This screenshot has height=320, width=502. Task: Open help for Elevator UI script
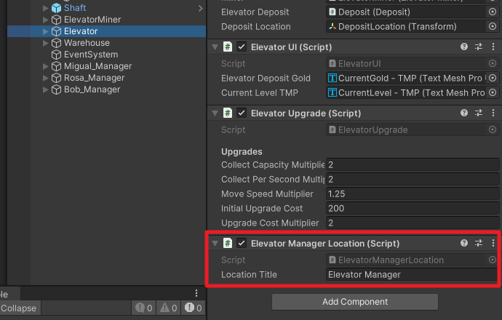coord(464,47)
